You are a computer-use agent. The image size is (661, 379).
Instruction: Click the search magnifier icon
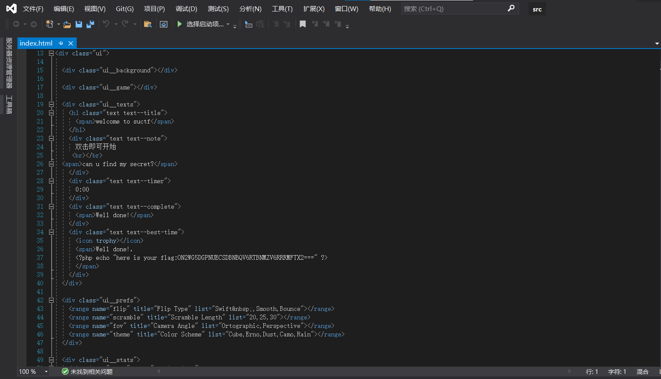[511, 9]
